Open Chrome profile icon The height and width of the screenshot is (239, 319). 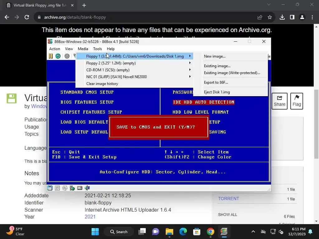point(302,17)
